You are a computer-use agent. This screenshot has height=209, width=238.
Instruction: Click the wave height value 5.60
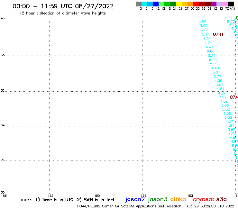pos(202,22)
